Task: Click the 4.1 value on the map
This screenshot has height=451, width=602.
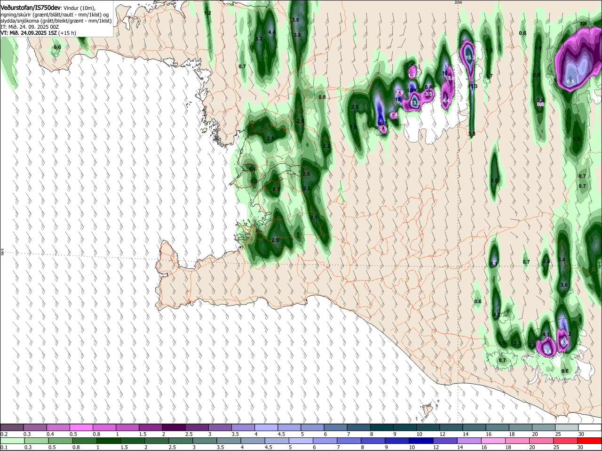Action: click(x=546, y=334)
